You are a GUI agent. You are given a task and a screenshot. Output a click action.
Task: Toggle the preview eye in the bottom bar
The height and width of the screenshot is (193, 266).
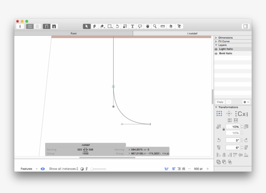pyautogui.click(x=42, y=169)
